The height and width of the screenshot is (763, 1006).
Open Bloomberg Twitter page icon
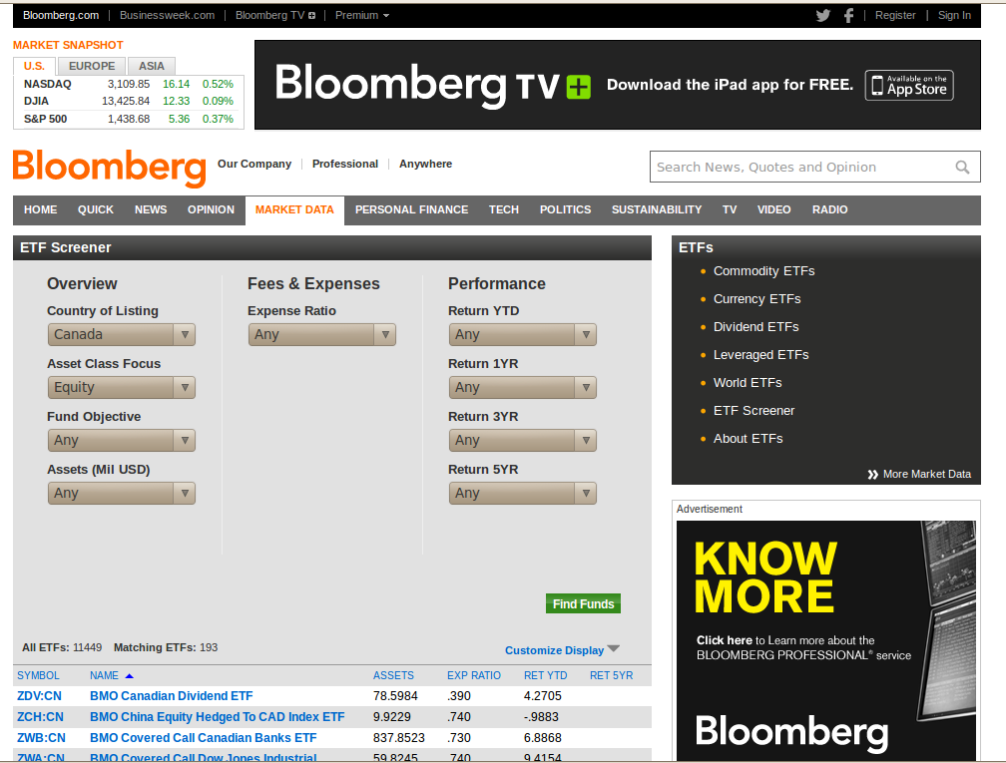pos(823,15)
